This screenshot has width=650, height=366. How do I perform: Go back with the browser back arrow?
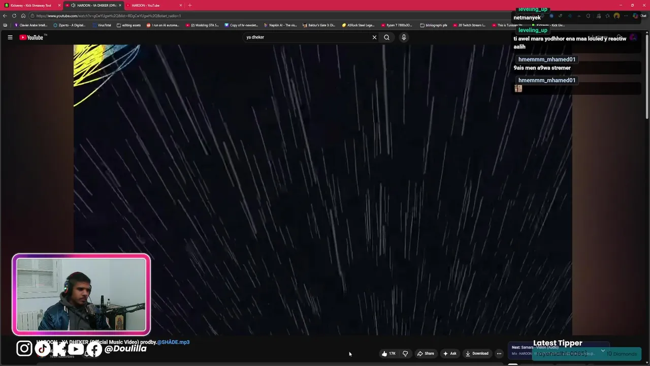[x=5, y=16]
